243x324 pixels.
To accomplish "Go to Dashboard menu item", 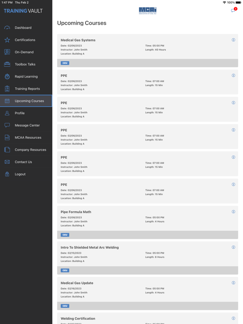I will 26,28.
